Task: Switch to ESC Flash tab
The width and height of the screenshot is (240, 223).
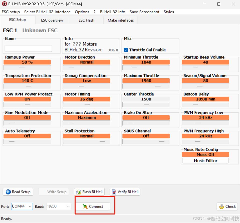Action: click(86, 20)
